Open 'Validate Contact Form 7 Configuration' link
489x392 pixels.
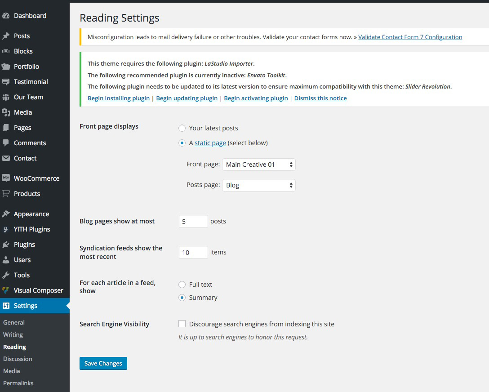(410, 37)
